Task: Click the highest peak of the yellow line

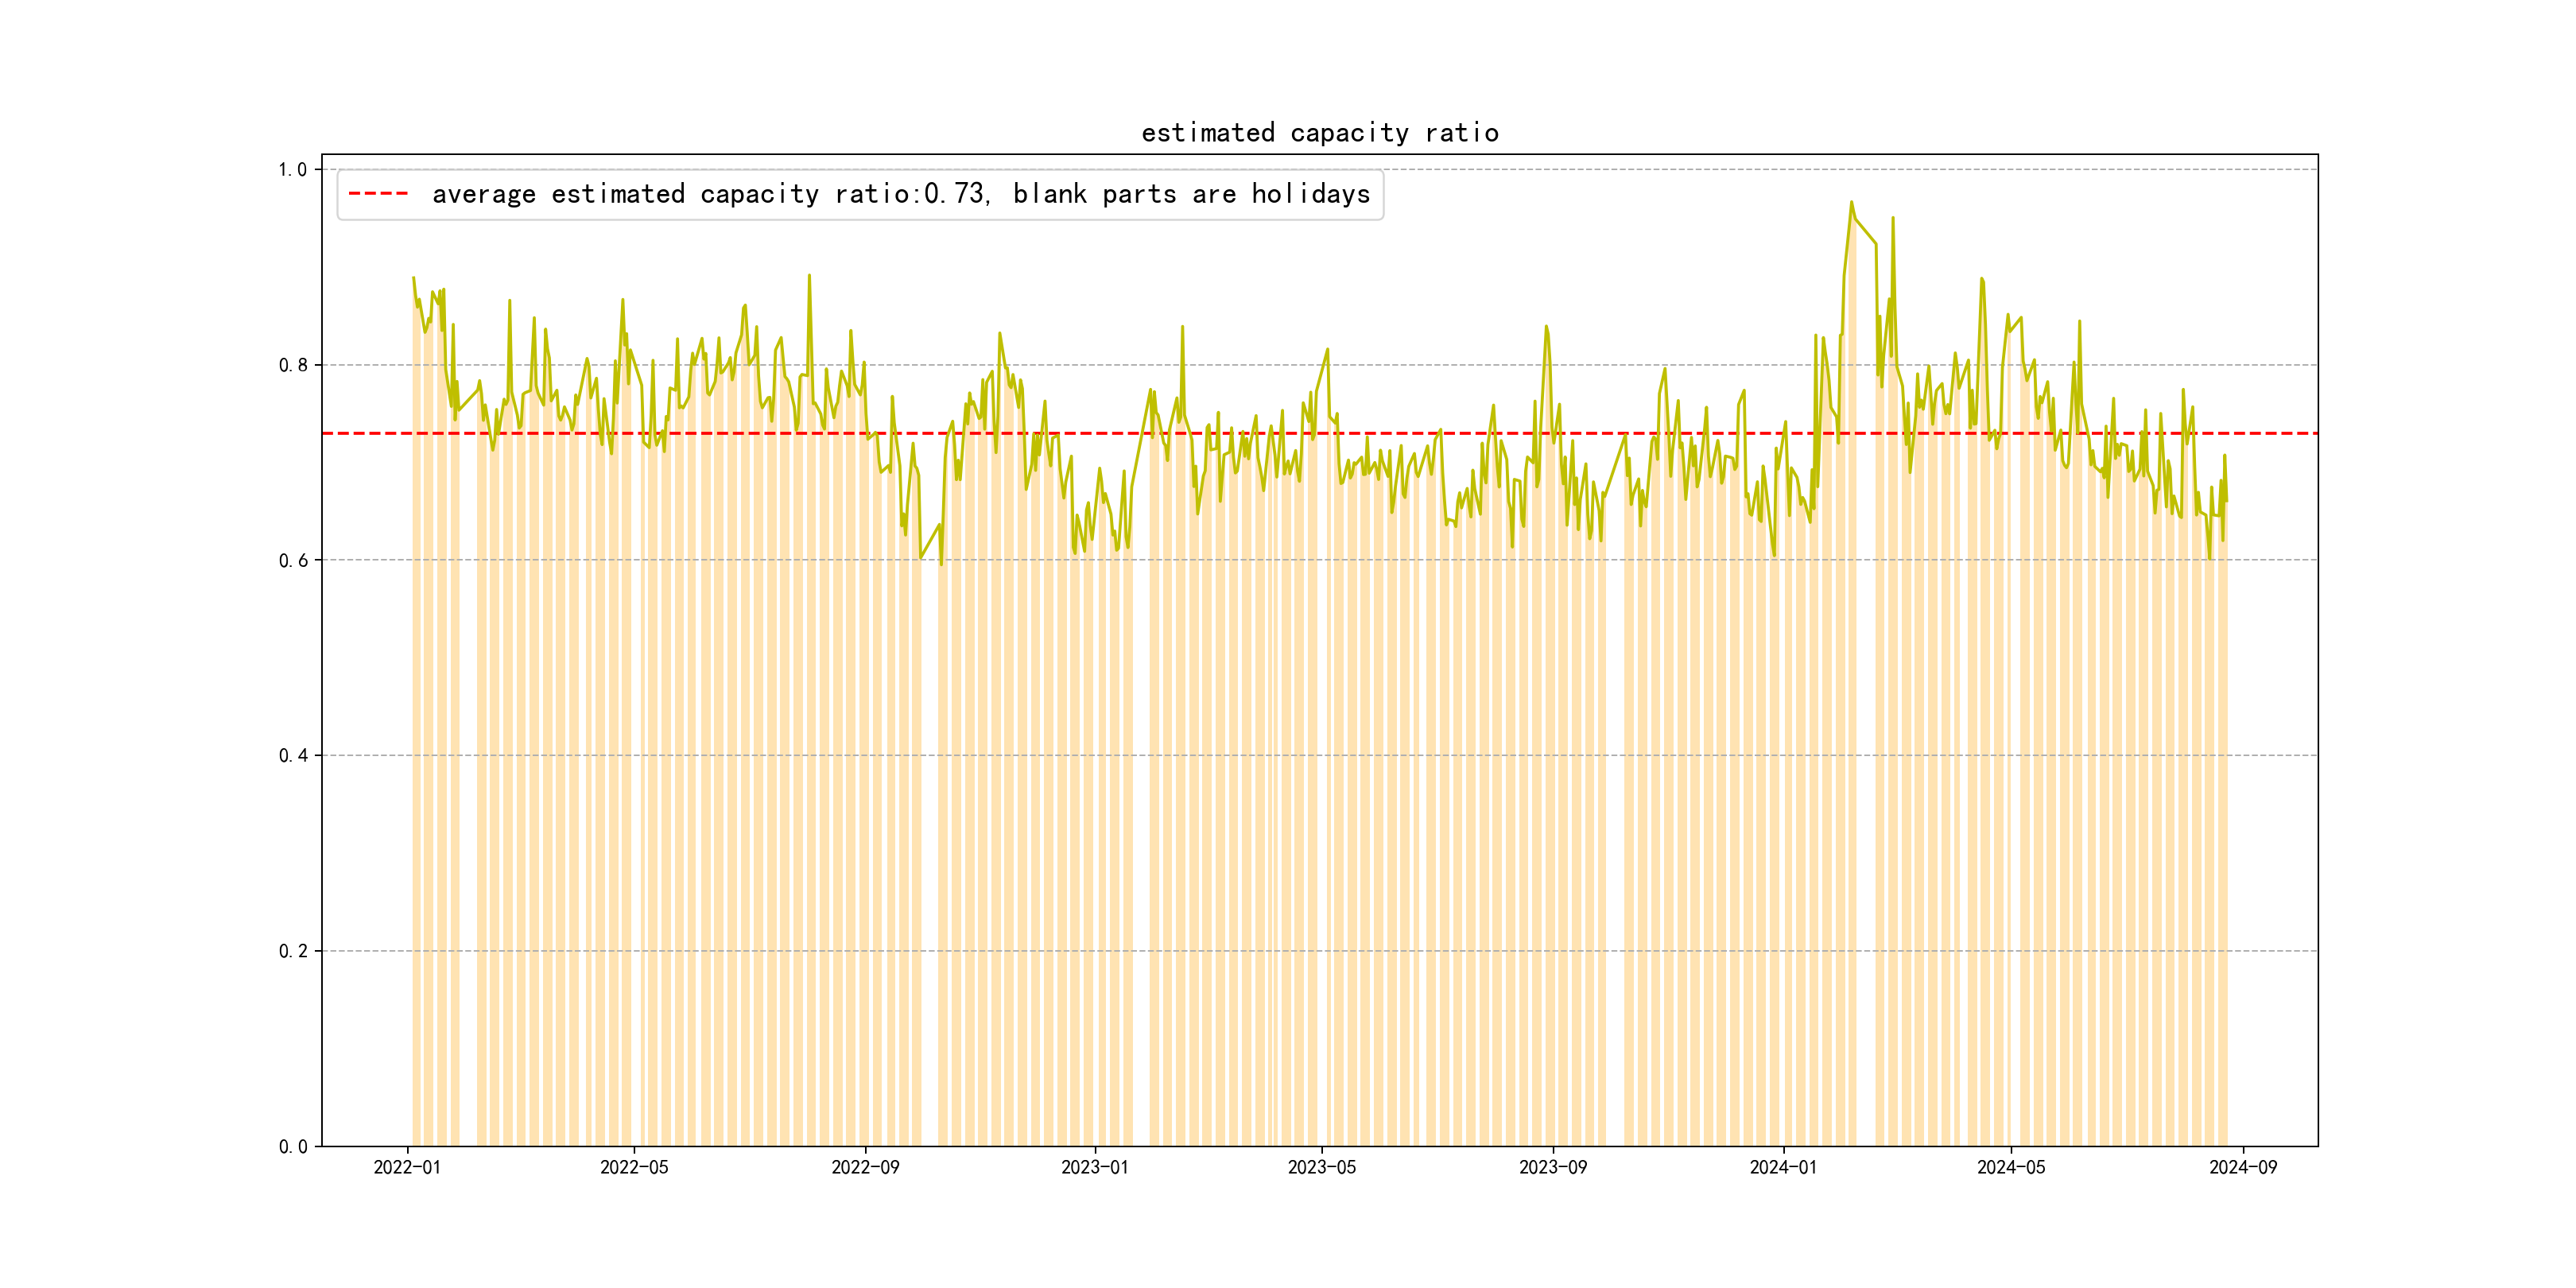Action: tap(1851, 203)
